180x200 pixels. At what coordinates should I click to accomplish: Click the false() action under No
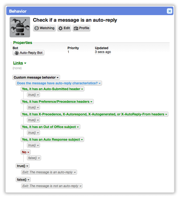tap(34, 158)
